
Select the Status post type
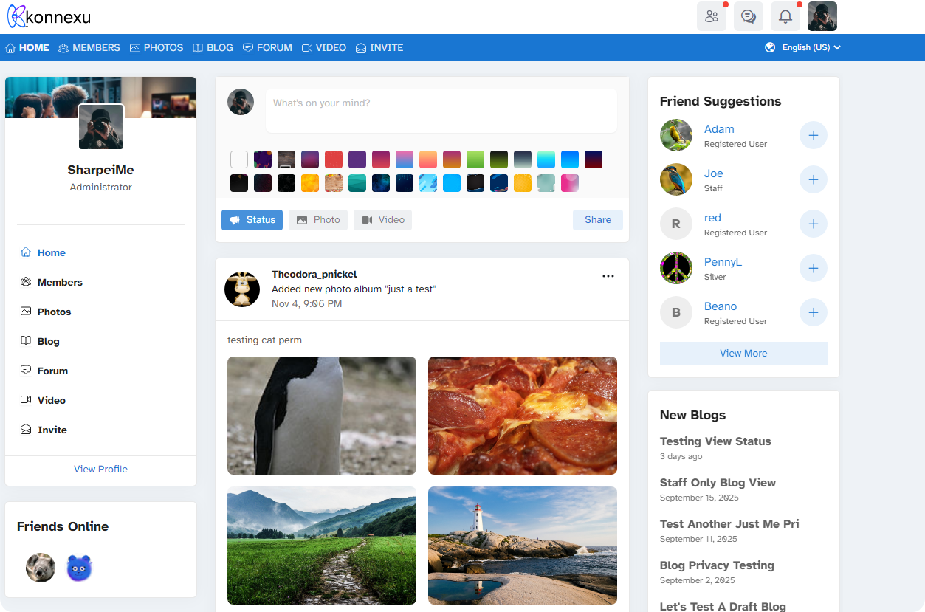[x=252, y=220]
